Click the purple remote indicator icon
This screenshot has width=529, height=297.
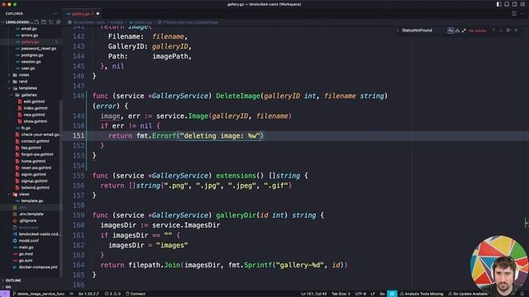pyautogui.click(x=5, y=294)
